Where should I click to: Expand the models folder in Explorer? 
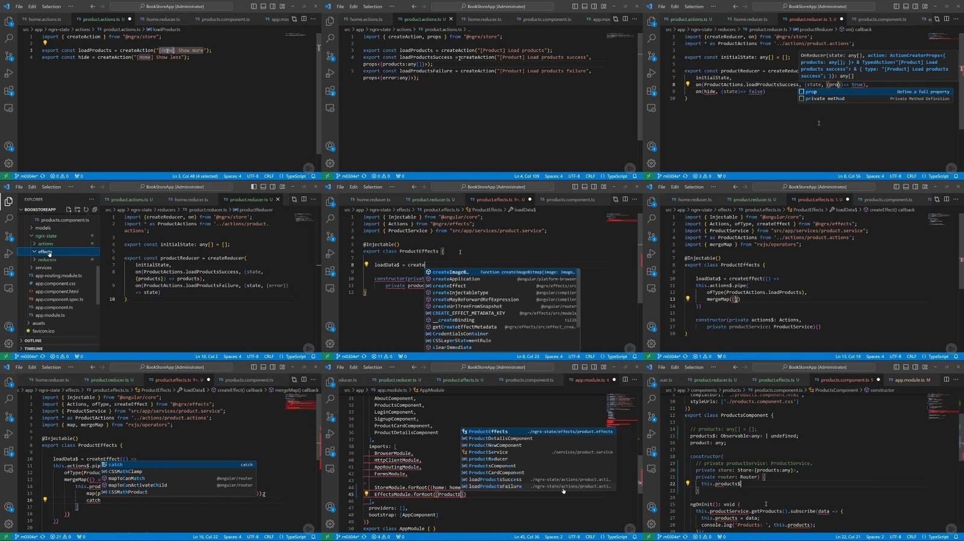point(42,228)
